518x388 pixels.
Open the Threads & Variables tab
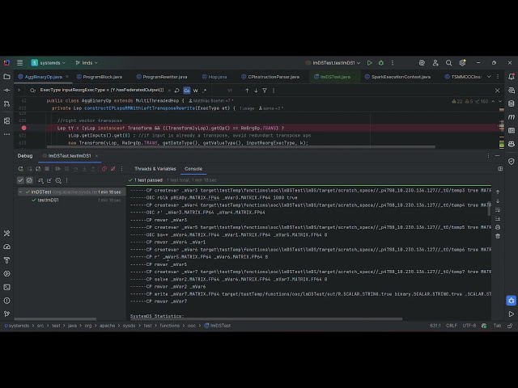pos(155,169)
